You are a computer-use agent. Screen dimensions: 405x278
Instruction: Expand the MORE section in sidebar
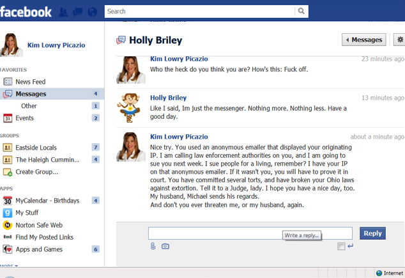click(9, 265)
